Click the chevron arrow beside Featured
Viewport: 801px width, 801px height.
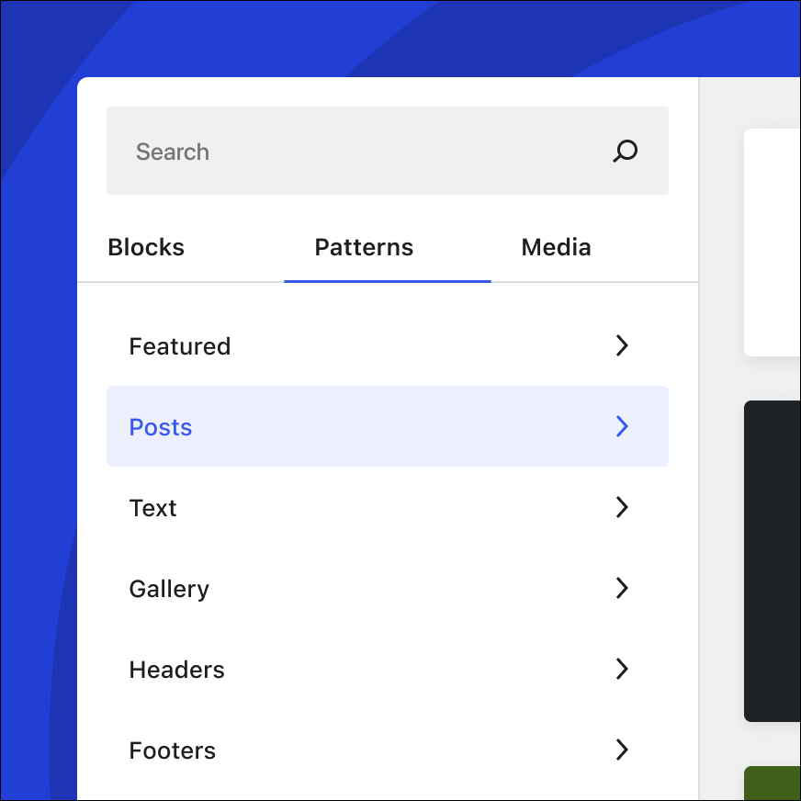(622, 345)
